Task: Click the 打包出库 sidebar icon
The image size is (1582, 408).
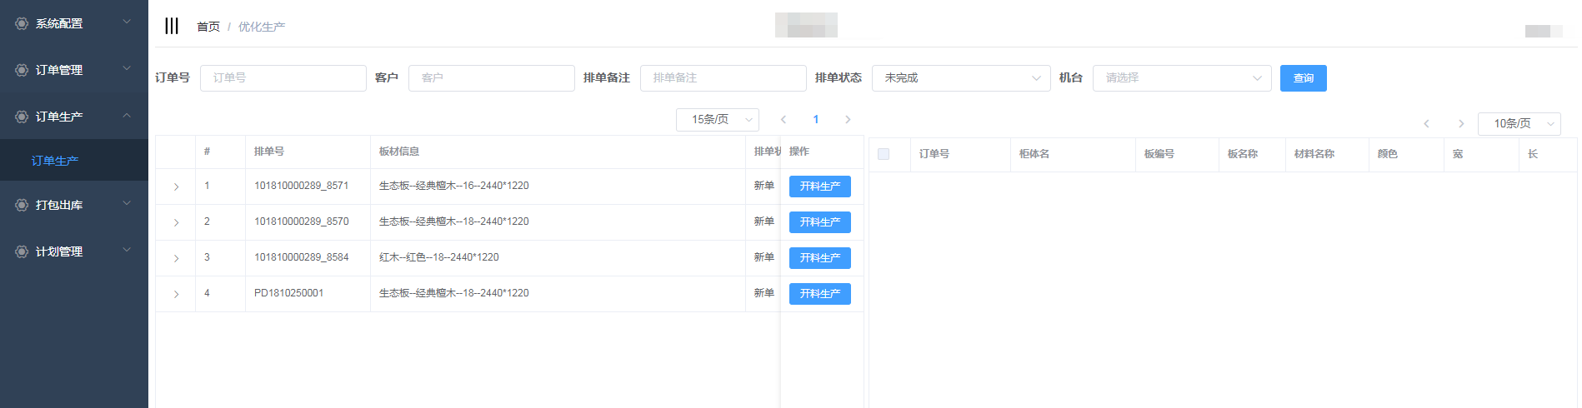Action: [22, 205]
